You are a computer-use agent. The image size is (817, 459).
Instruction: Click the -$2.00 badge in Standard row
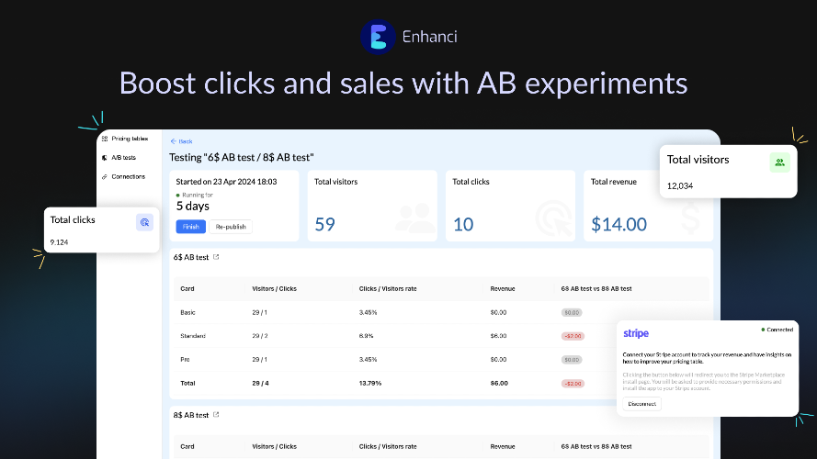pos(573,336)
